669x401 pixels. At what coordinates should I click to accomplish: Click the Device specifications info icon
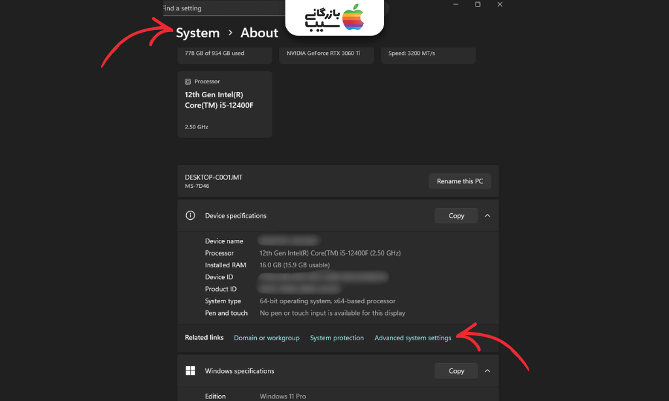coord(190,215)
